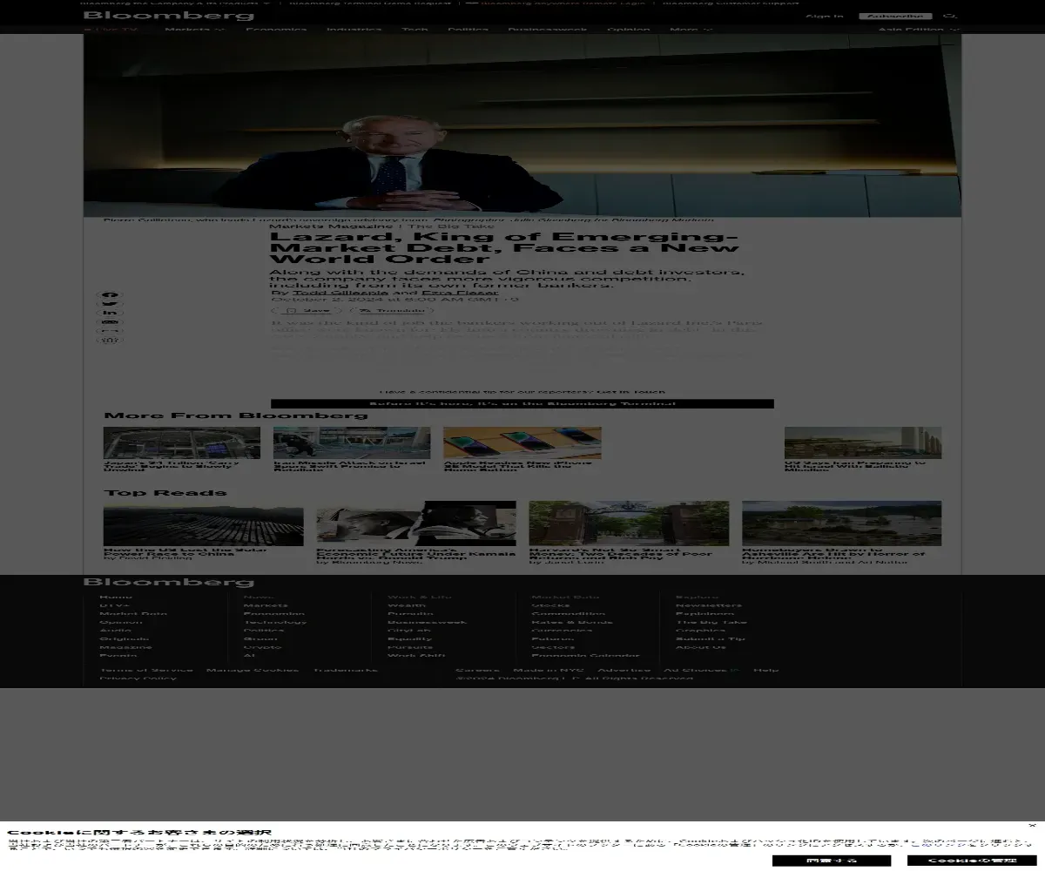Click the Subscribe button
The height and width of the screenshot is (871, 1045).
click(x=895, y=17)
